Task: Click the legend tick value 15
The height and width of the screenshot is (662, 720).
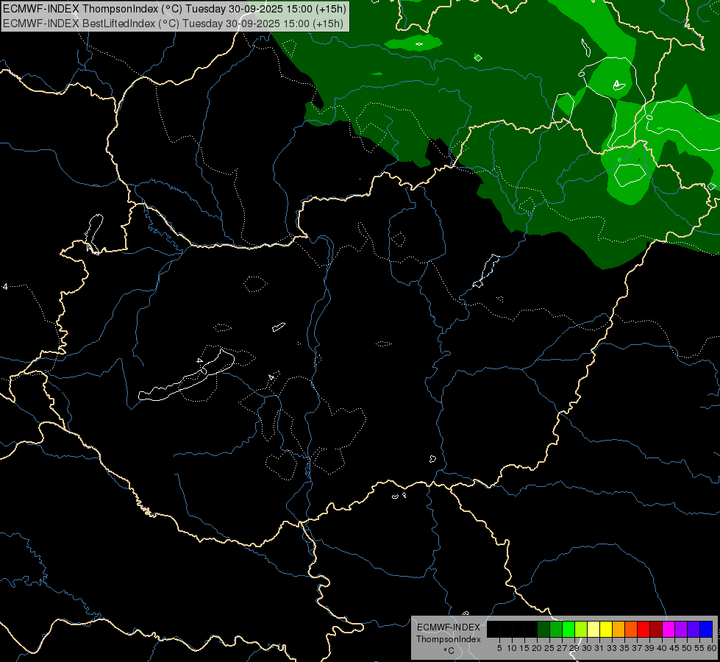Action: [524, 648]
